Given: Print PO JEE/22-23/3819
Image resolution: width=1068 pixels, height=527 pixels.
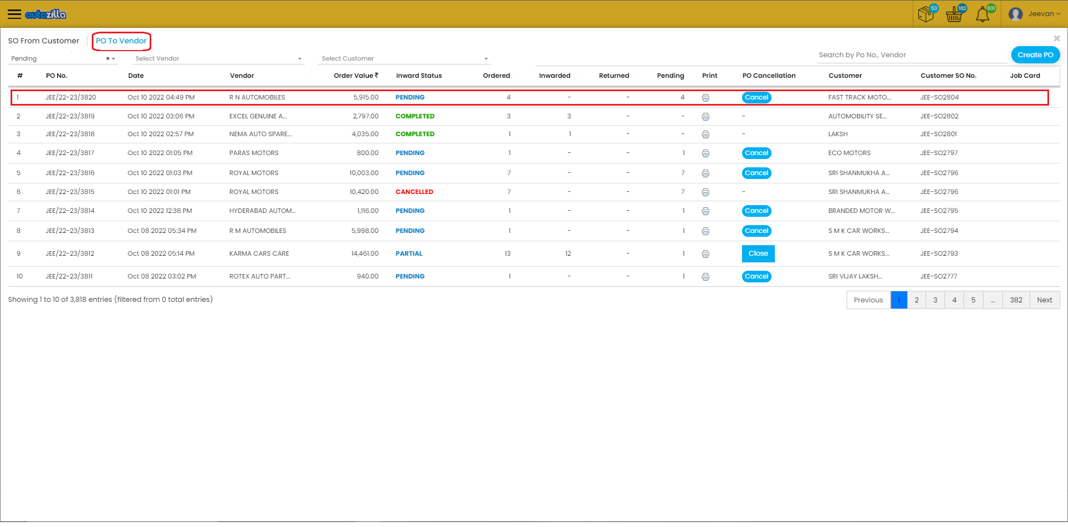Looking at the screenshot, I should [x=705, y=117].
